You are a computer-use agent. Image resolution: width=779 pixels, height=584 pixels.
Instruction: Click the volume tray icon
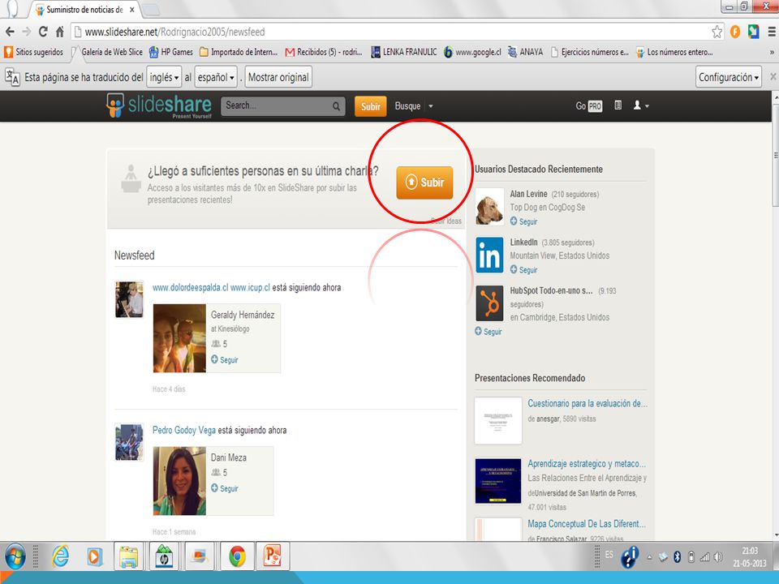coord(718,556)
